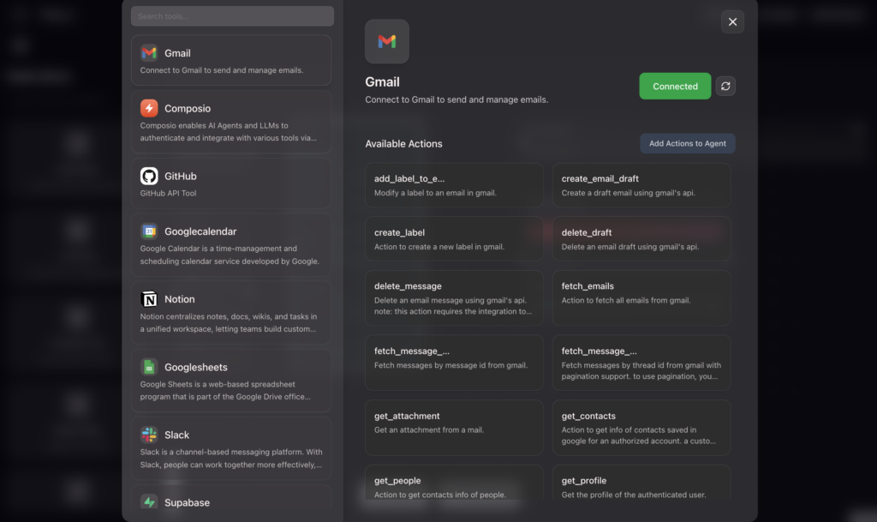Select the Composio tool card description
The width and height of the screenshot is (877, 522).
point(228,131)
